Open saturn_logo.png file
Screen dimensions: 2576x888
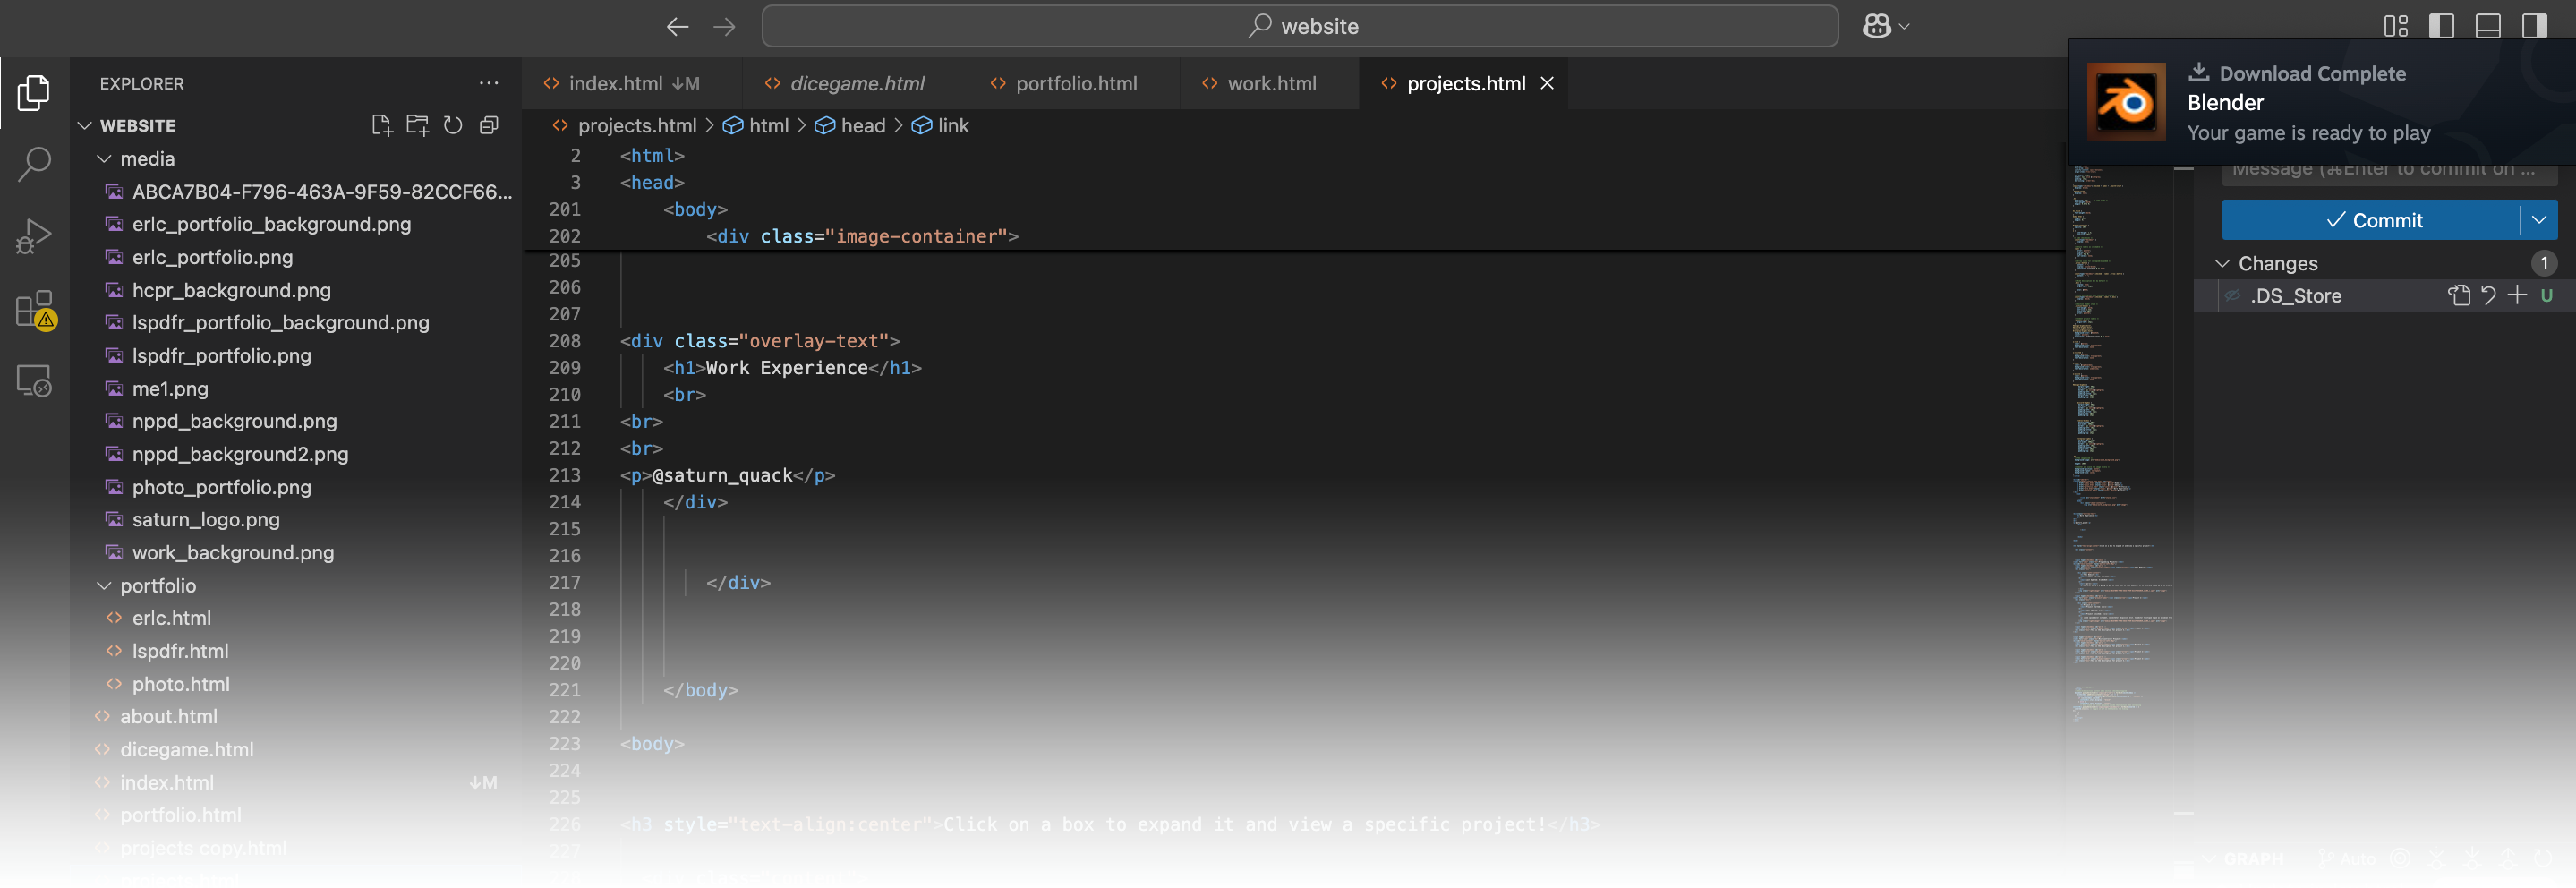tap(205, 519)
